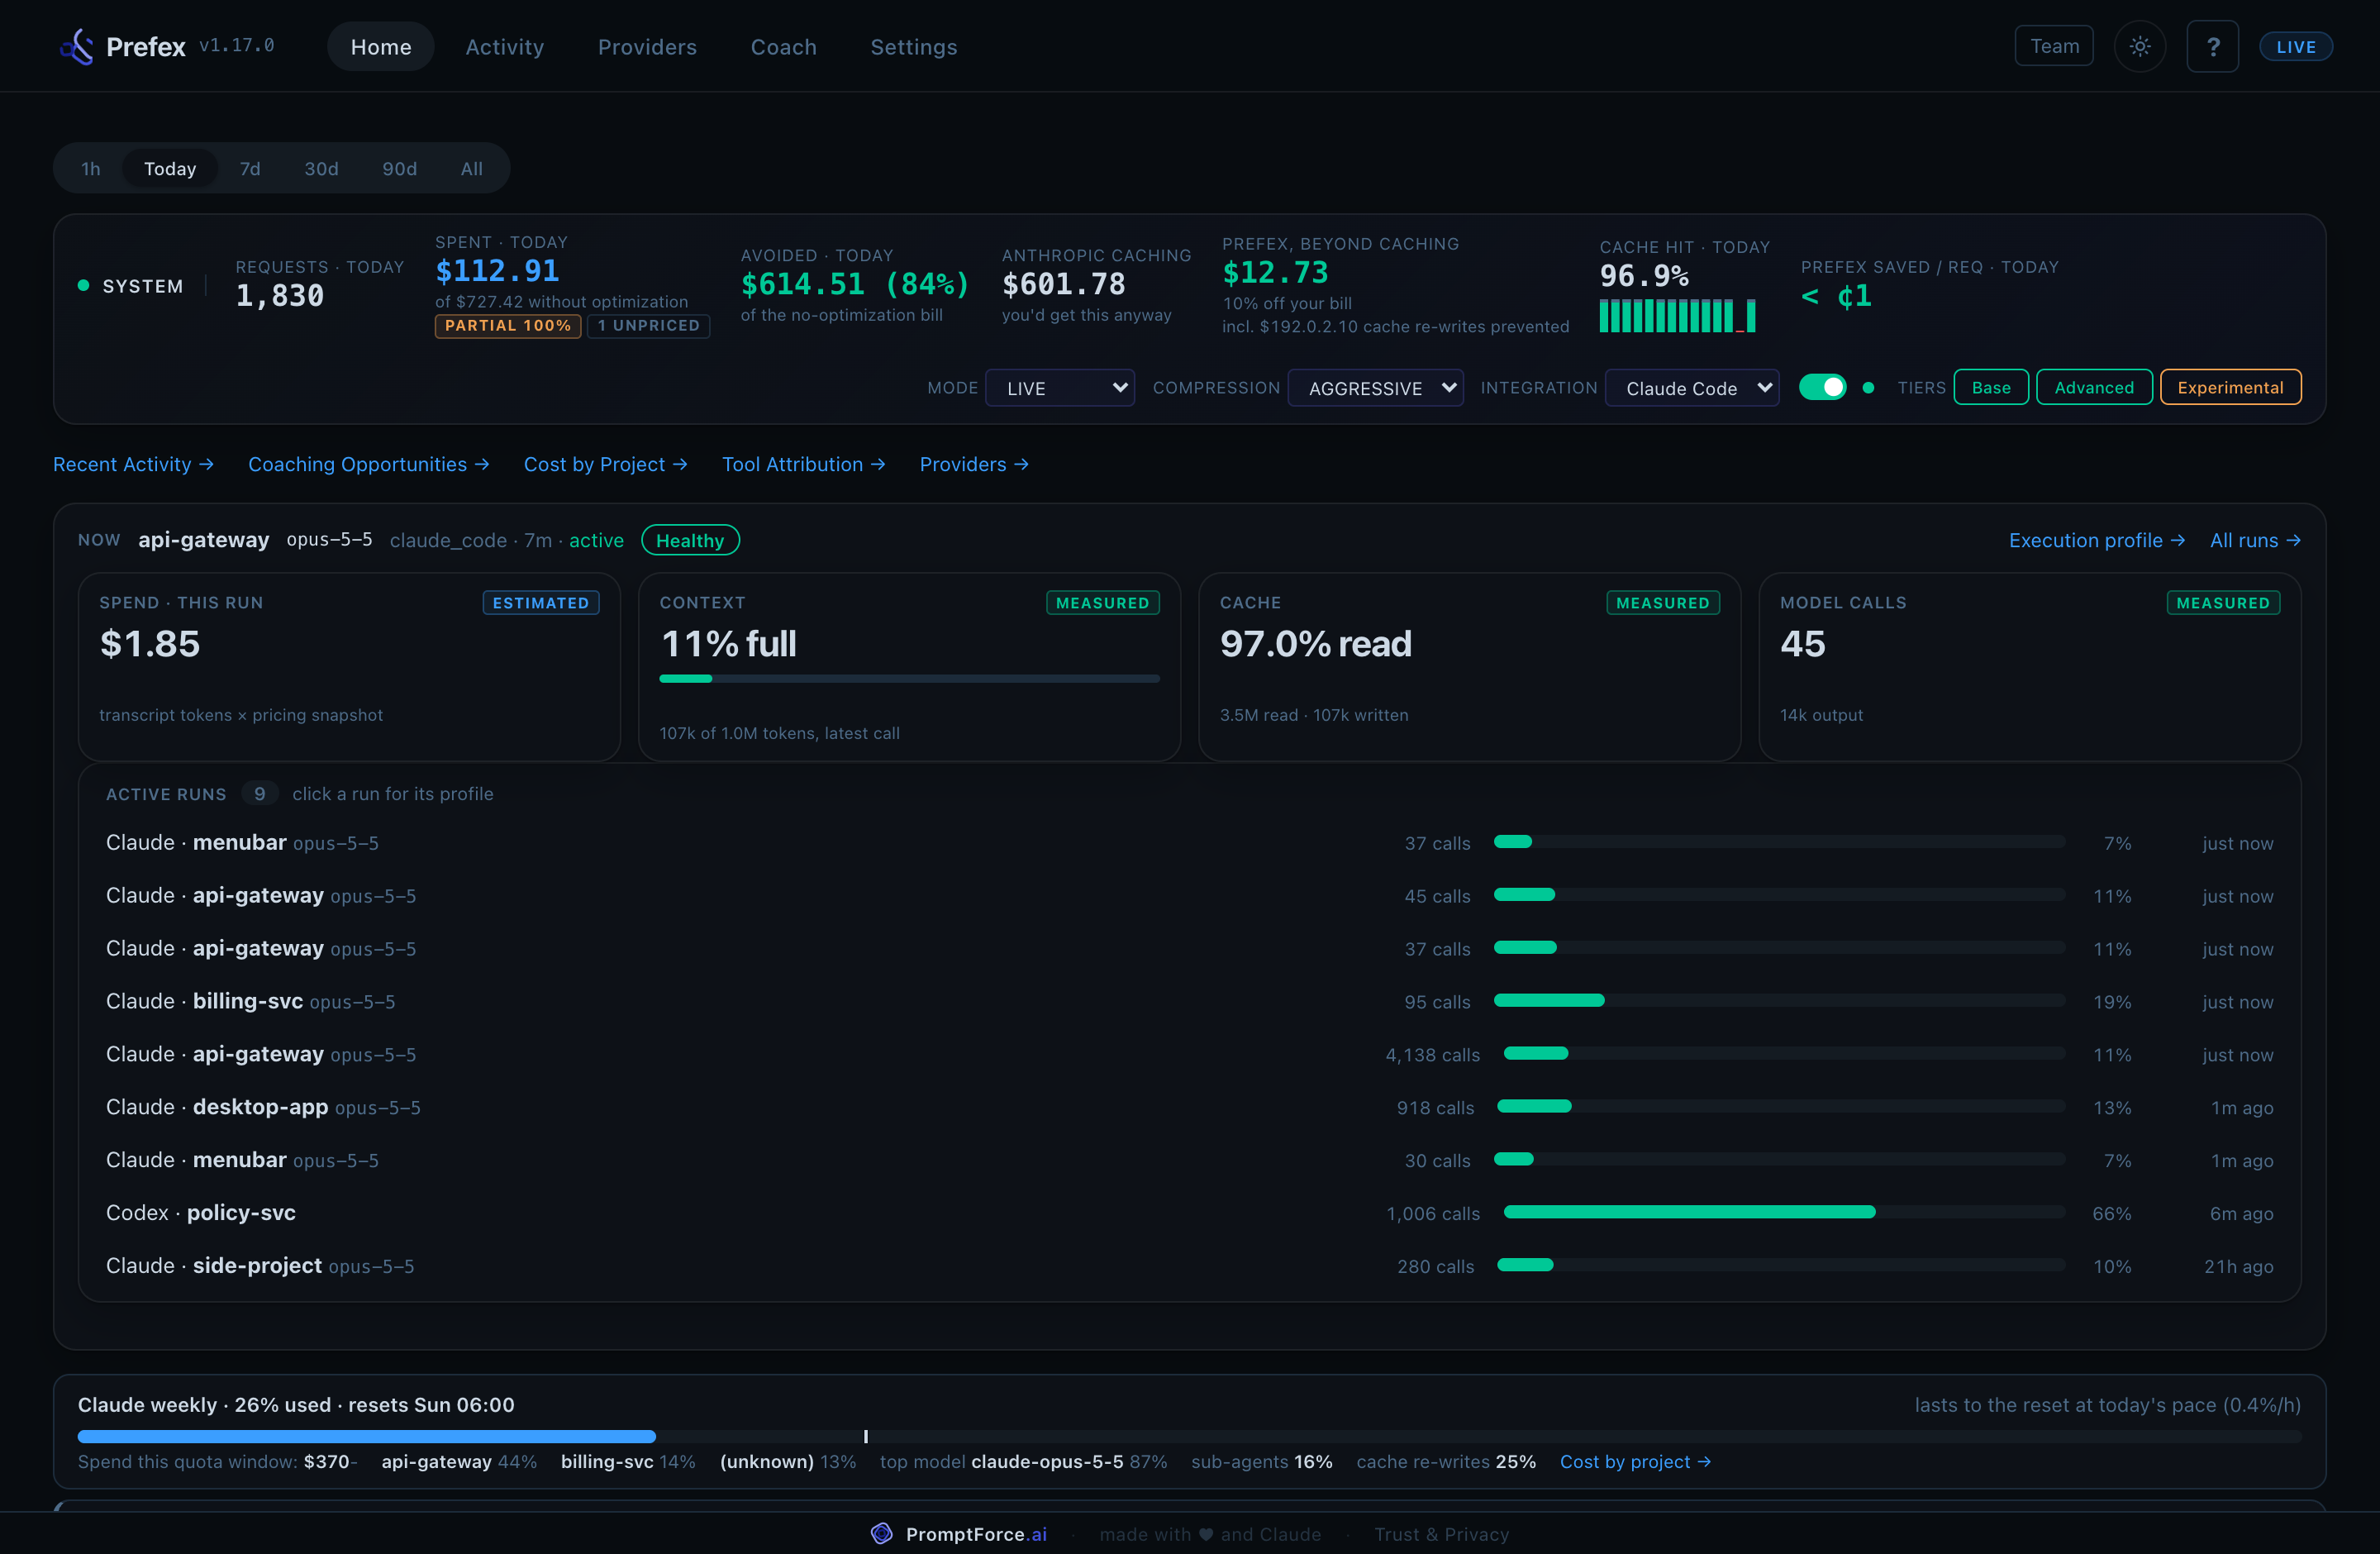
Task: Select the 7d time range tab
Action: pyautogui.click(x=250, y=168)
